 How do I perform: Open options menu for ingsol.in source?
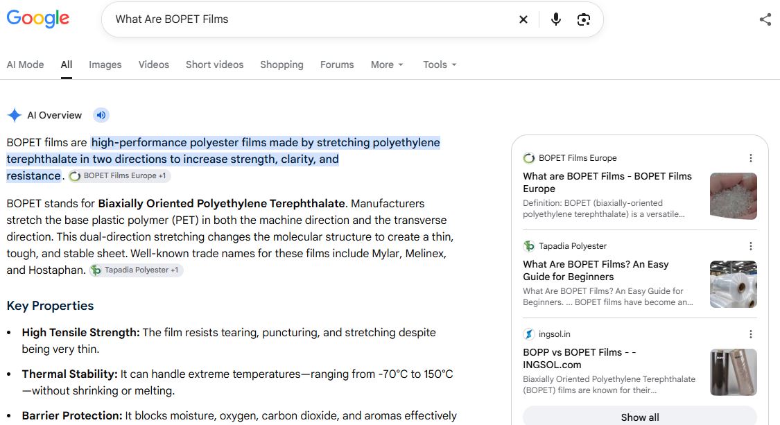point(751,334)
